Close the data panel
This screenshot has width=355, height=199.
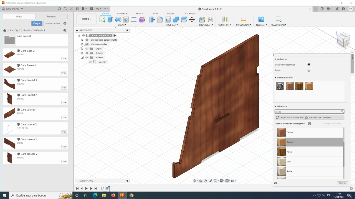pos(71,9)
